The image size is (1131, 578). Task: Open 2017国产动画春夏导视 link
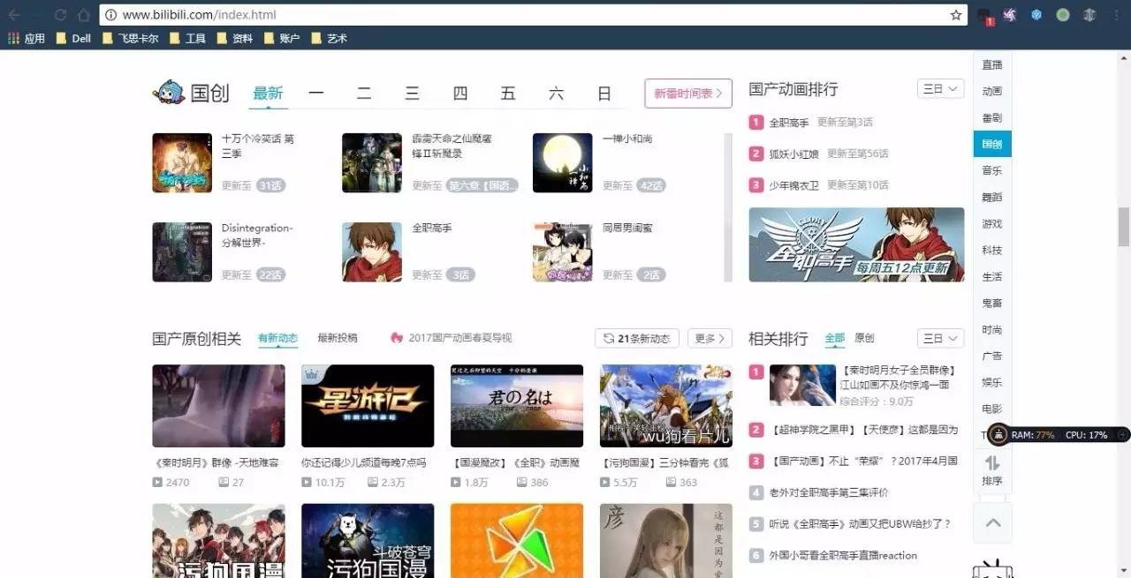tap(451, 338)
